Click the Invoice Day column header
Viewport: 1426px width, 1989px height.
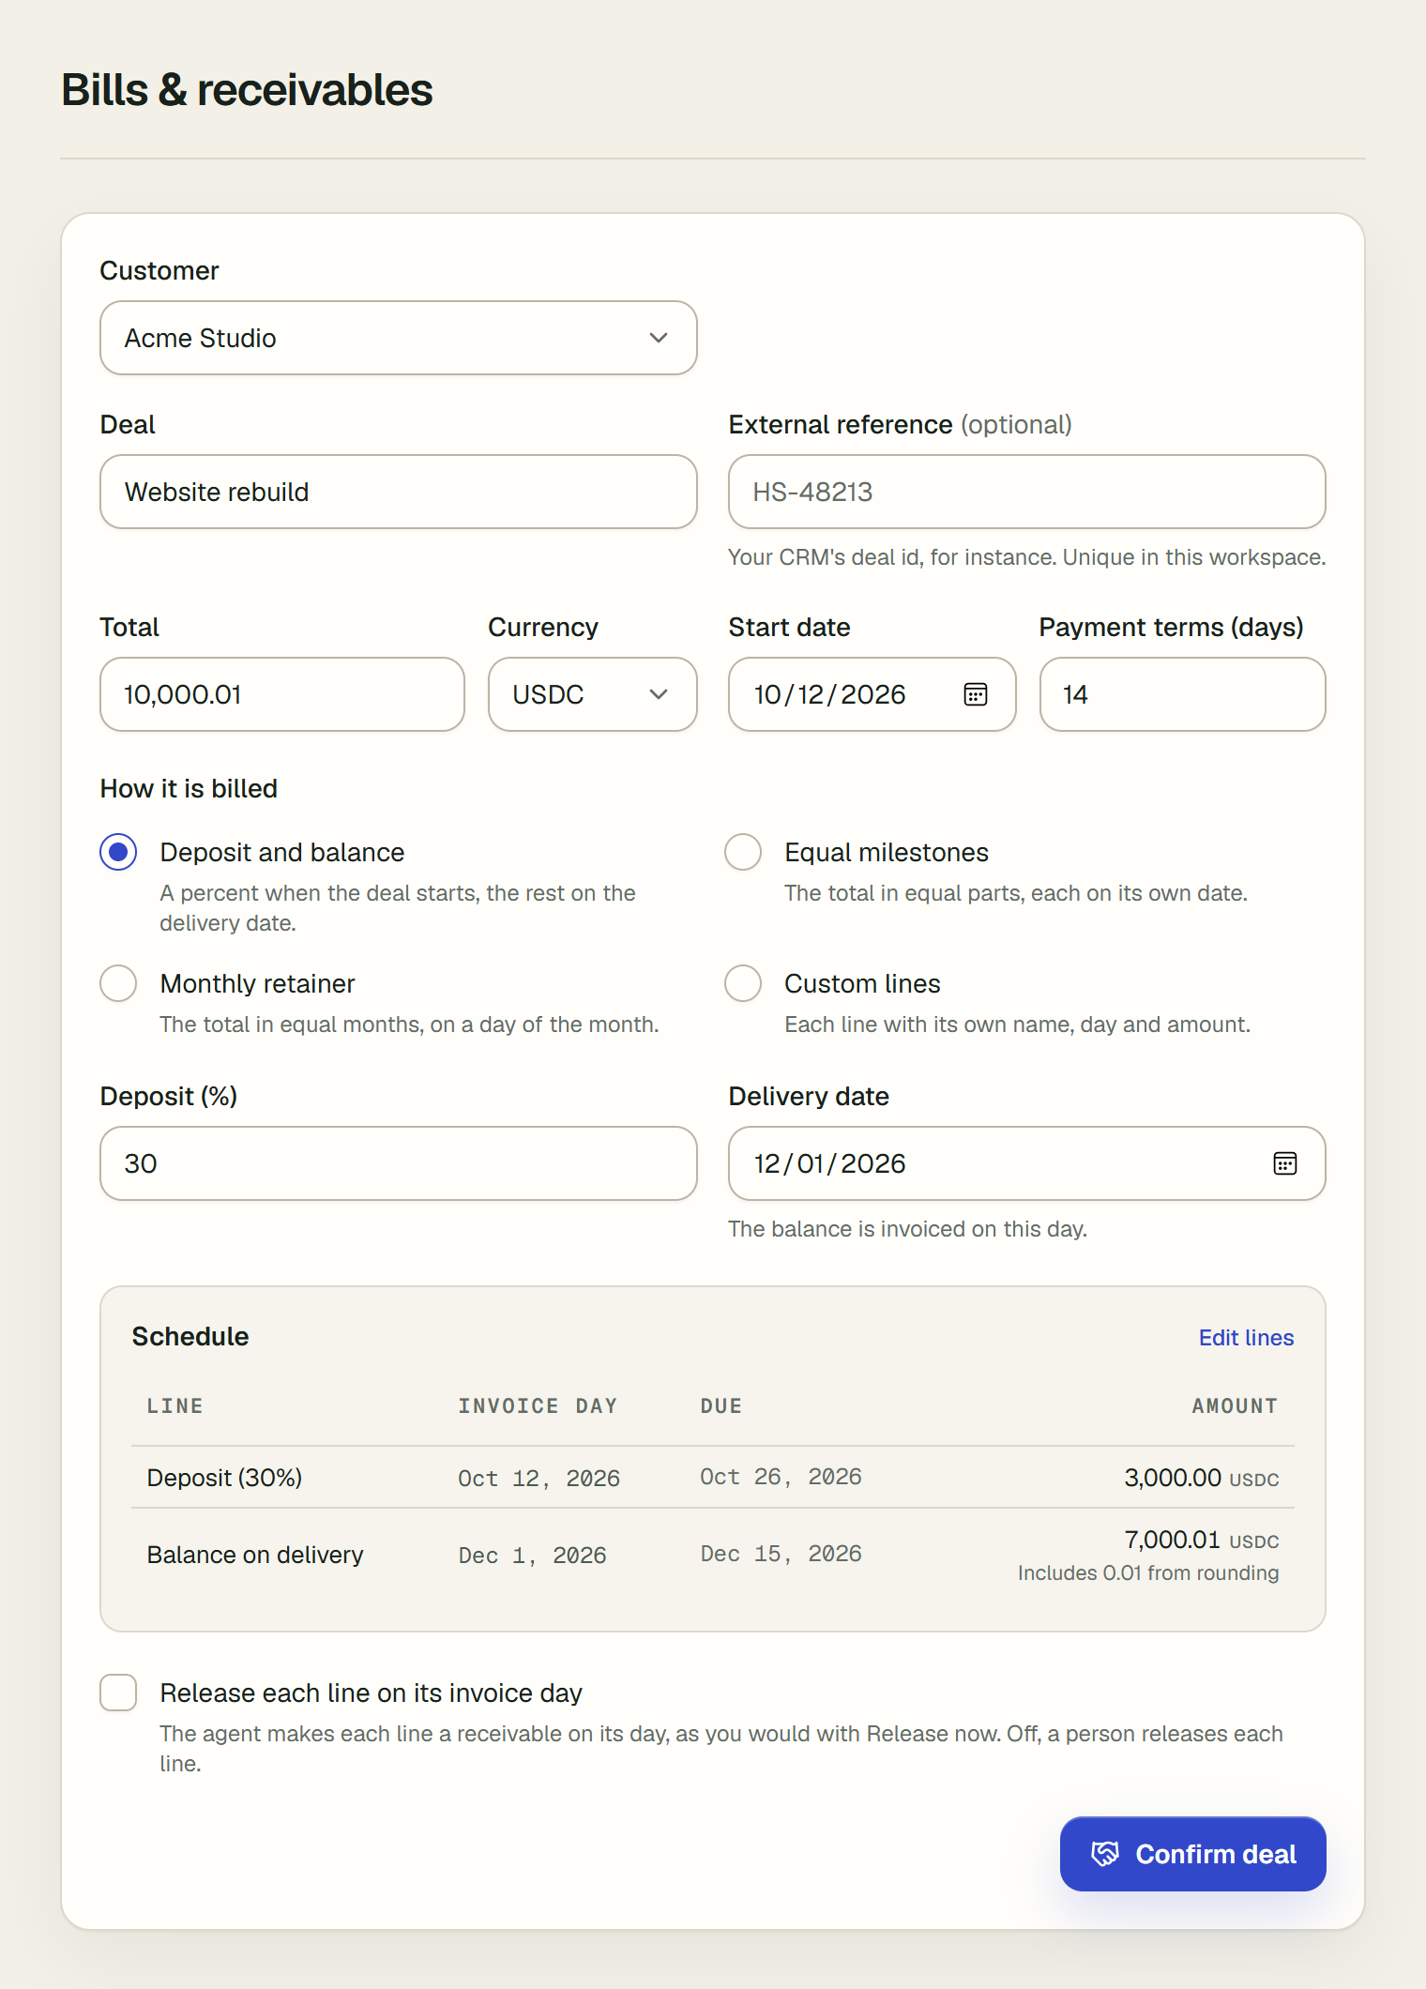click(x=538, y=1405)
